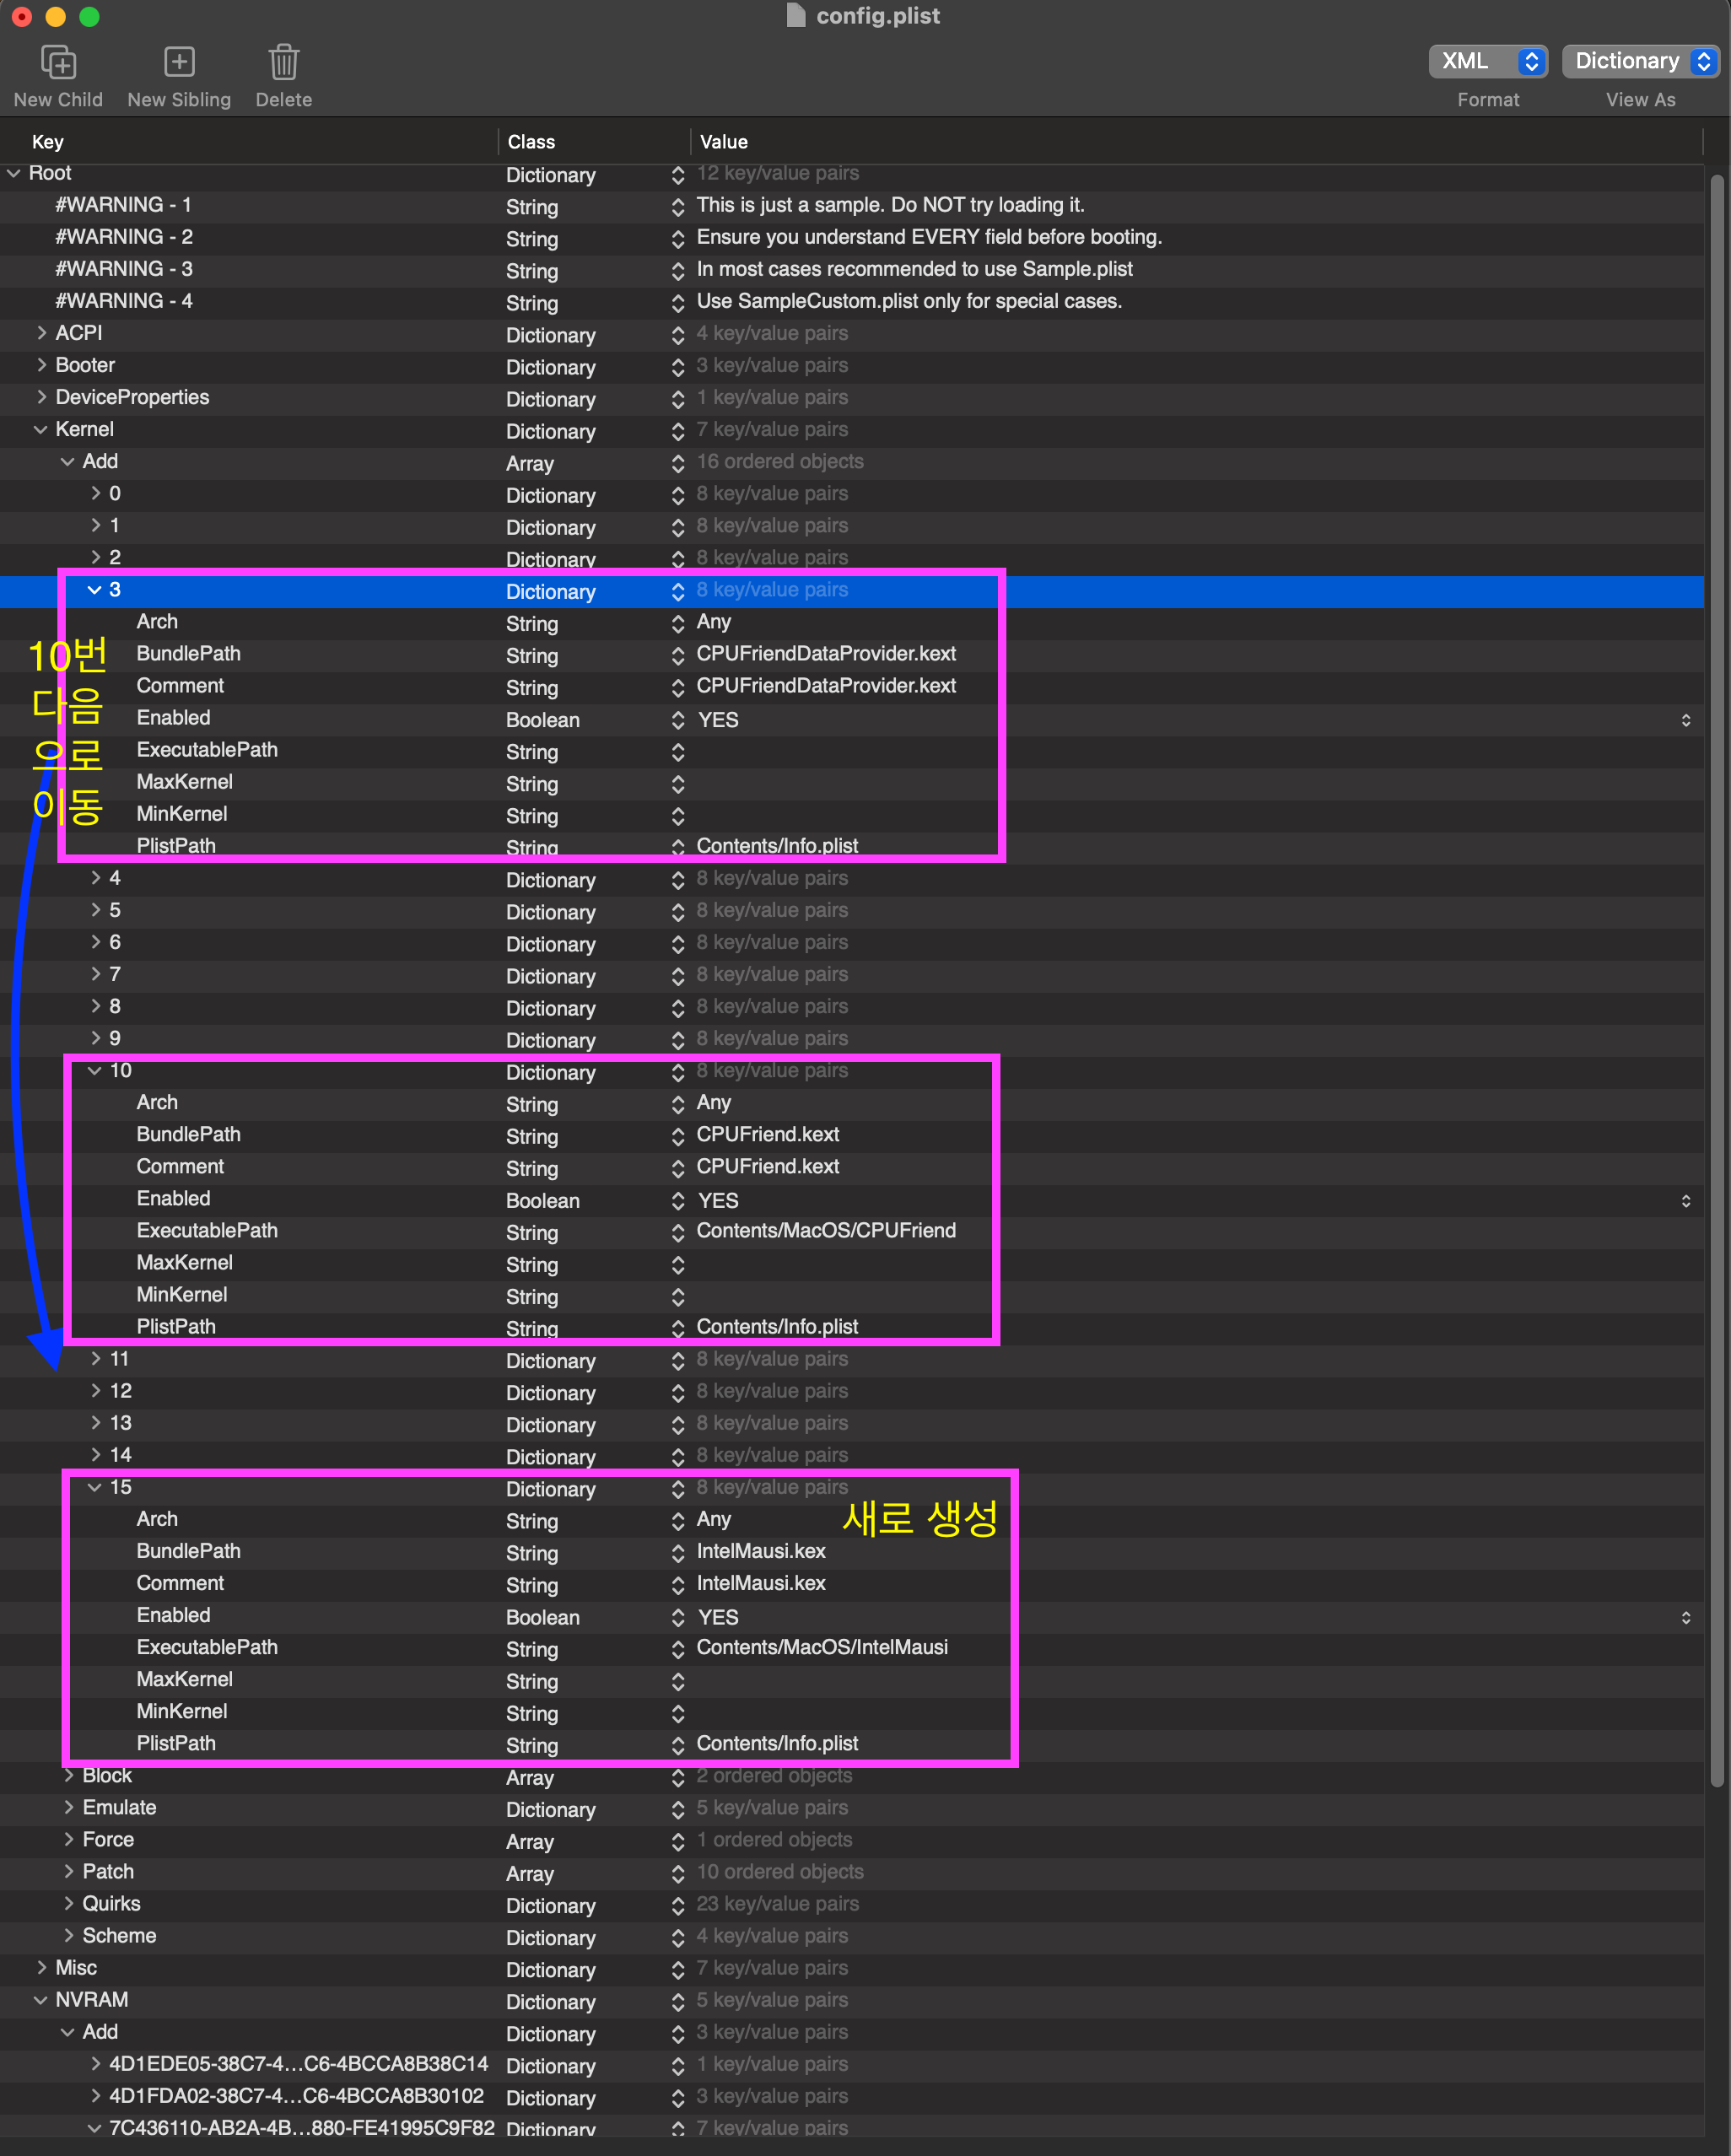1731x2156 pixels.
Task: Collapse the NVRAM Add dictionary
Action: point(68,2031)
